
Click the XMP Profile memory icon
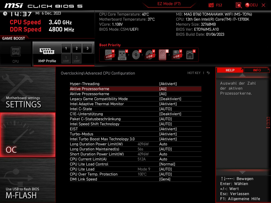[x=47, y=51]
